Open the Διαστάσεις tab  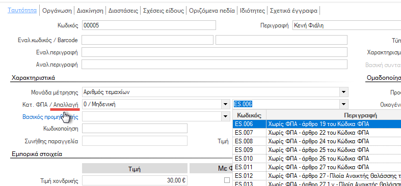pyautogui.click(x=123, y=11)
